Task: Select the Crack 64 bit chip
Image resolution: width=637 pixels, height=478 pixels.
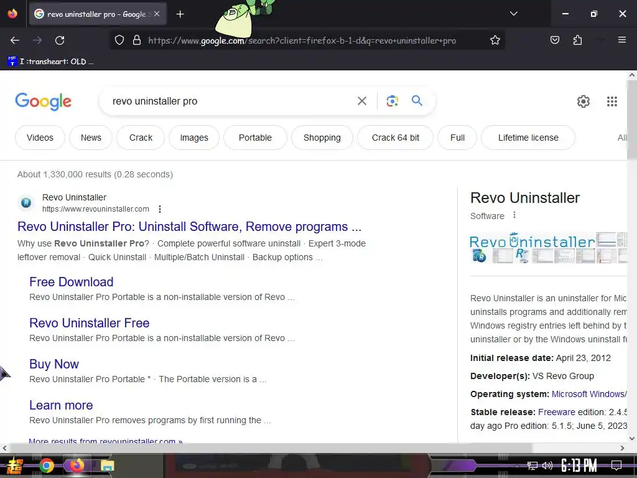Action: click(395, 138)
